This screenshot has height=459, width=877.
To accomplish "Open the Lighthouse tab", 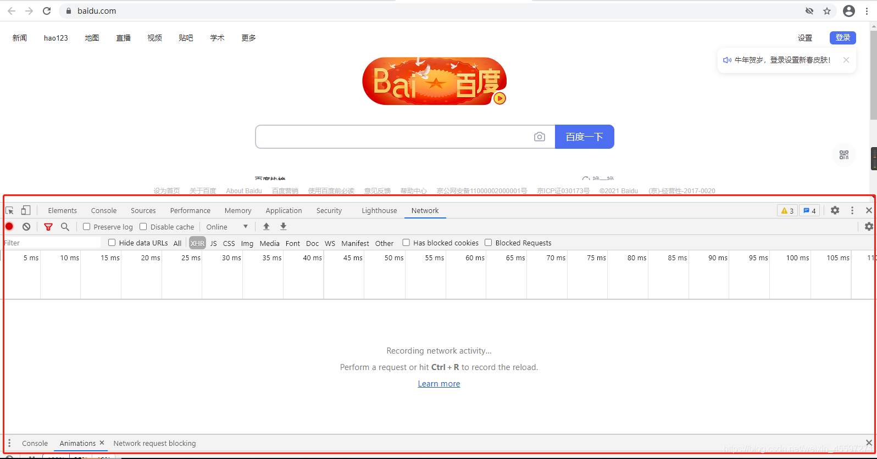I will pos(379,210).
